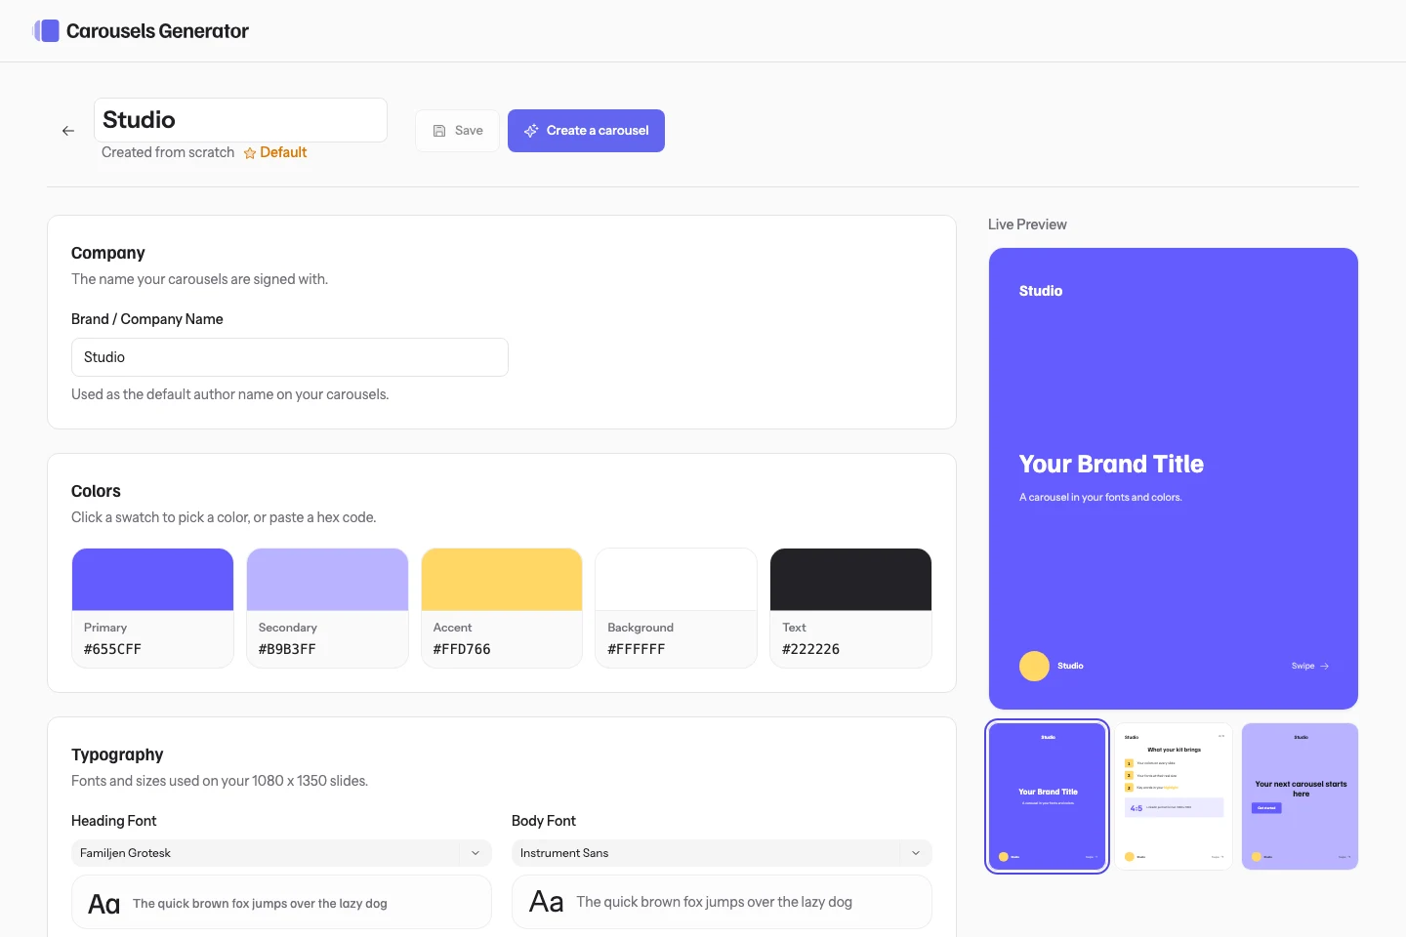
Task: Edit the #655CFF hex code
Action: [112, 649]
